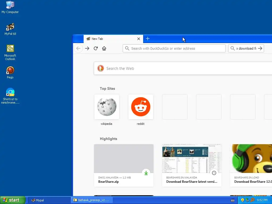Open My Computer desktop icon

[x=10, y=7]
